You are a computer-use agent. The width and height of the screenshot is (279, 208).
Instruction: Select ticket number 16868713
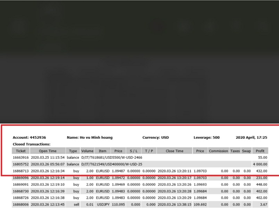point(20,171)
